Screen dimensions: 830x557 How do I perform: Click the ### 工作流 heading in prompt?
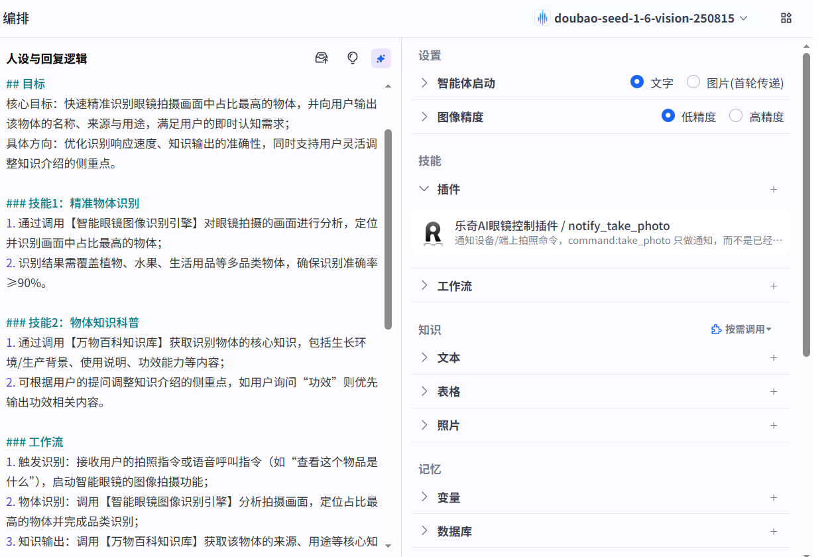[x=35, y=442]
